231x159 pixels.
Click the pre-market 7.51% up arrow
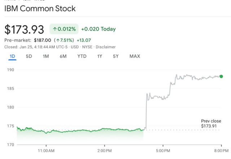coord(57,40)
